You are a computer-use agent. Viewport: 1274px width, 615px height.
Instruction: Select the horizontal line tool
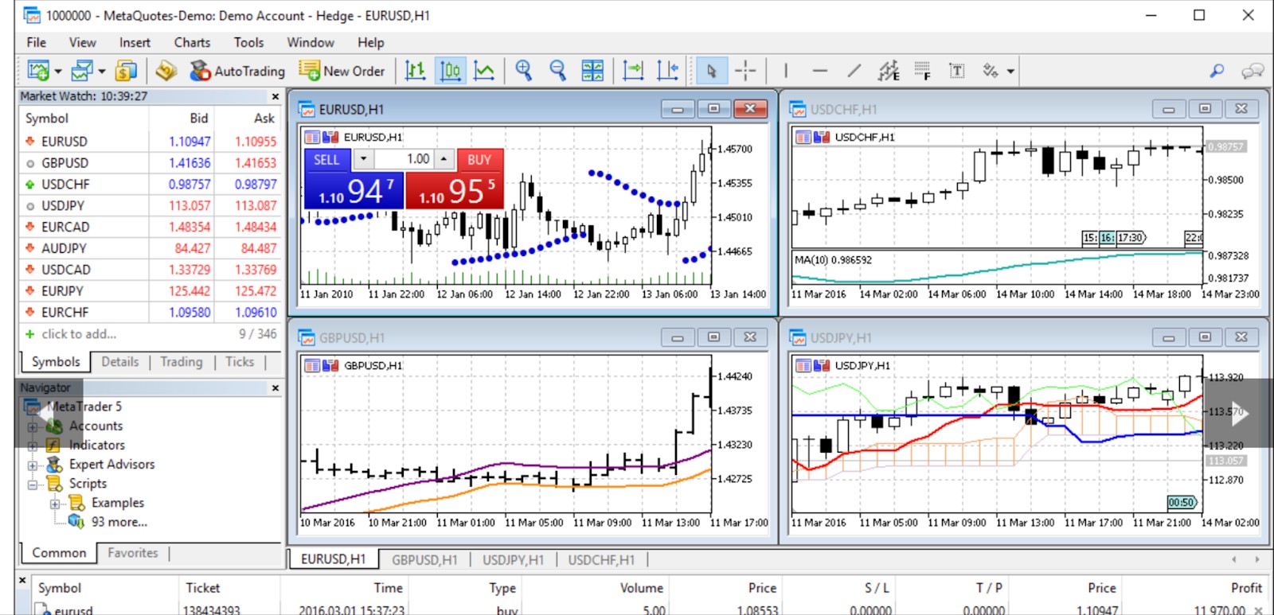click(819, 71)
